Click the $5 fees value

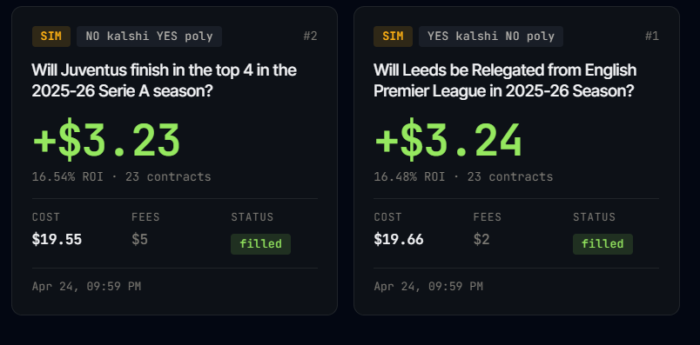139,240
